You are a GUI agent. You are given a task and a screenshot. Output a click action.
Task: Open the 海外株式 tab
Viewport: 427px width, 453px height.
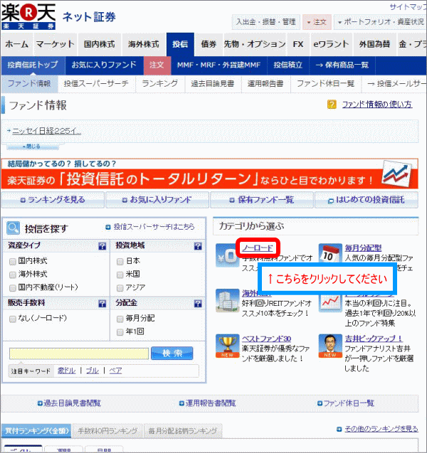pos(144,44)
